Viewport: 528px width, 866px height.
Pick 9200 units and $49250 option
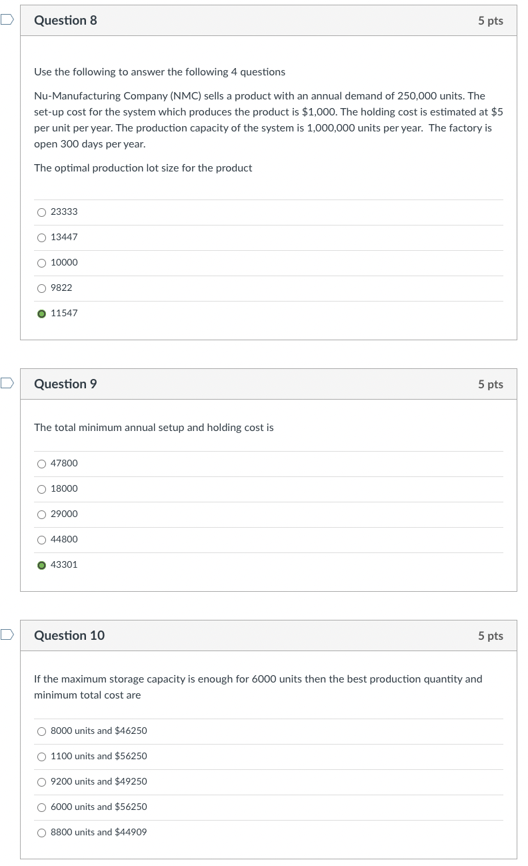pos(41,781)
